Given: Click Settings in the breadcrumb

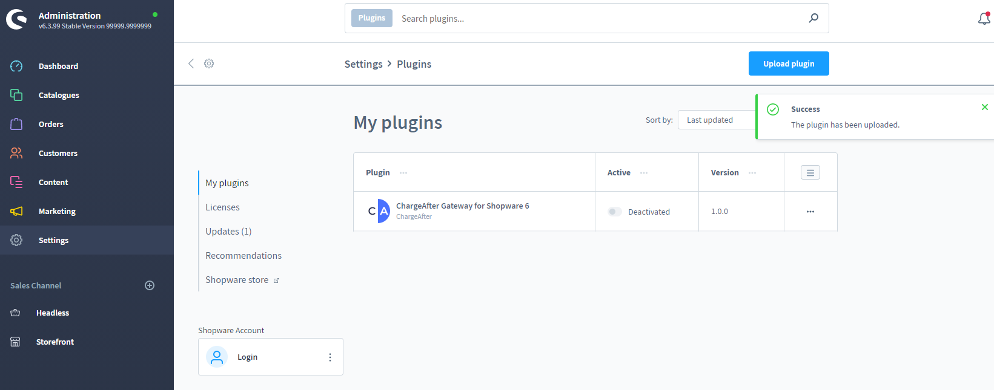Looking at the screenshot, I should tap(363, 64).
